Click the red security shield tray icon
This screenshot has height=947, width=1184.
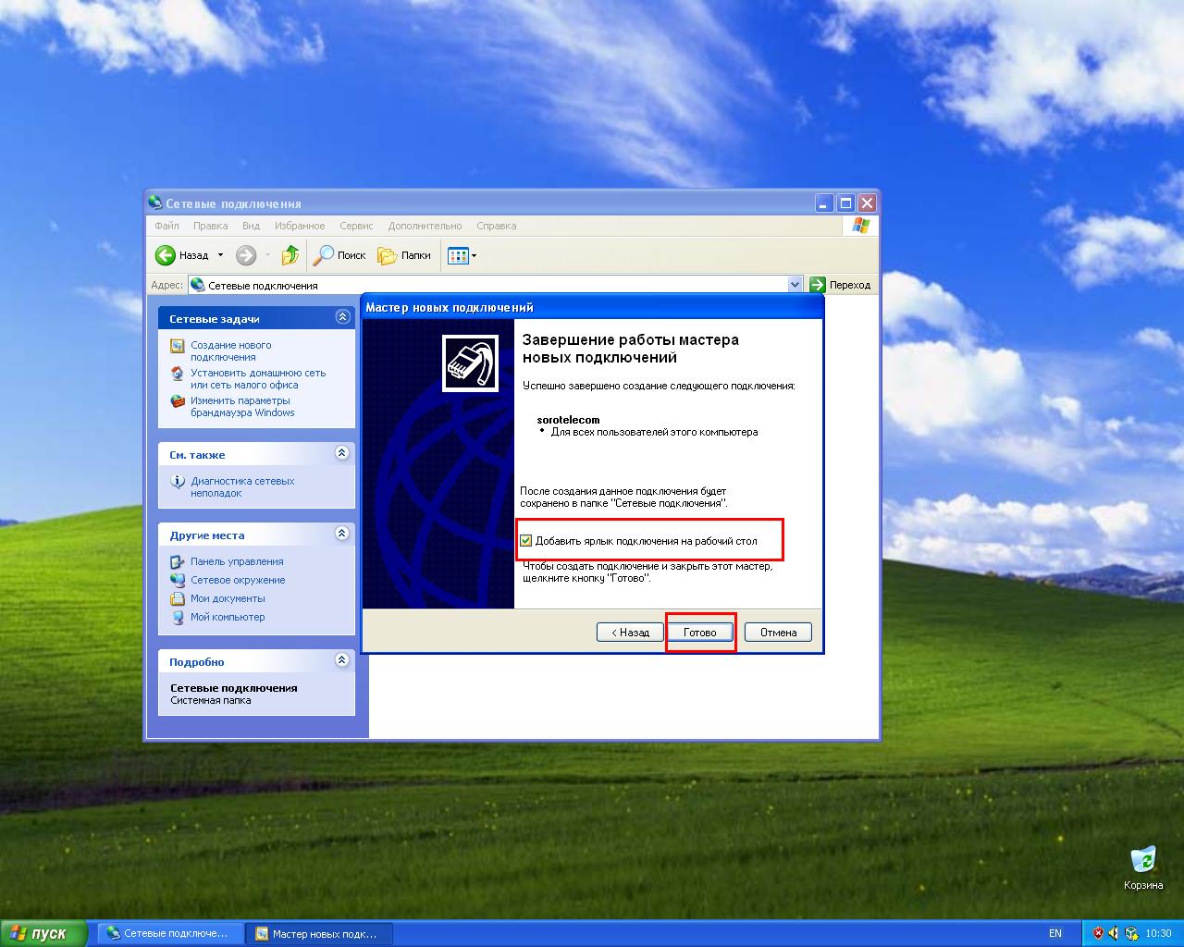click(x=1098, y=933)
